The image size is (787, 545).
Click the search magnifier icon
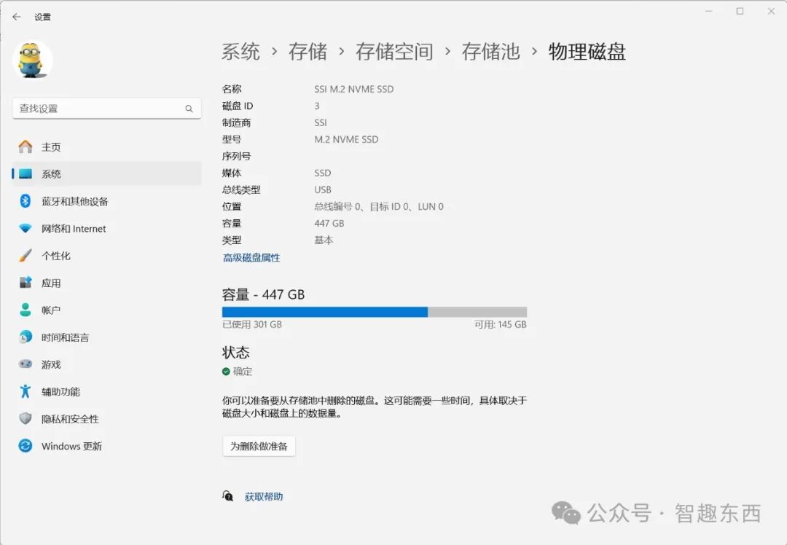pos(189,109)
